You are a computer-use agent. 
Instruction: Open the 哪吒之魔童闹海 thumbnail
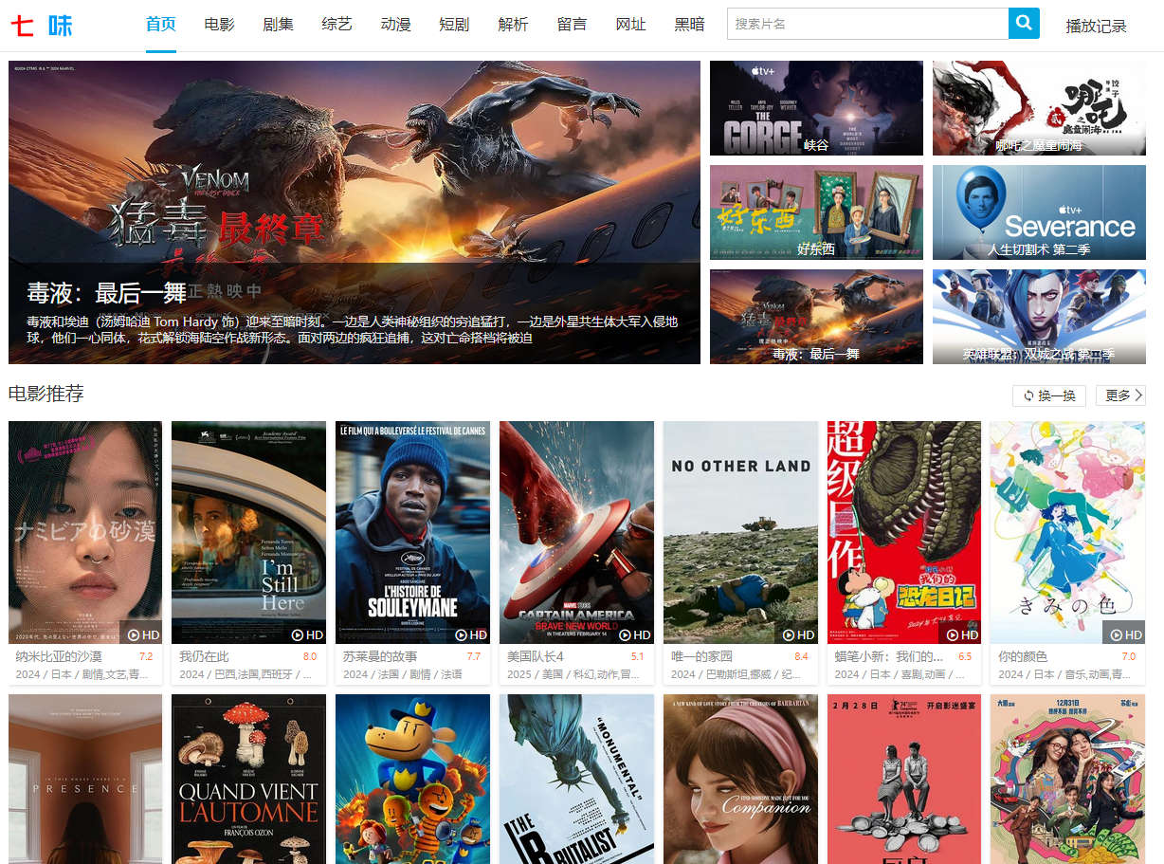1039,108
